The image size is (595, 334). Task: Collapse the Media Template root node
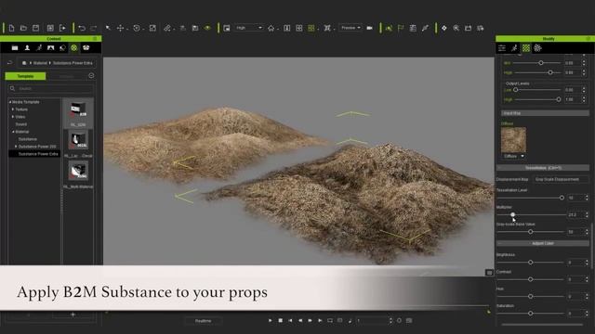coord(10,102)
